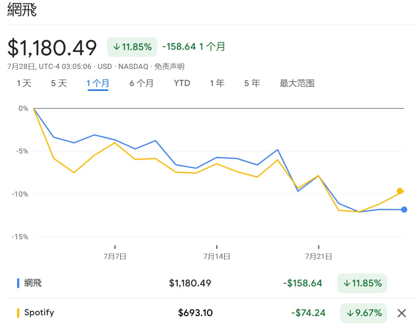Remove Spotify comparison with X icon
The height and width of the screenshot is (327, 416).
401,313
